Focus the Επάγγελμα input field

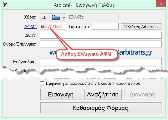(101, 62)
